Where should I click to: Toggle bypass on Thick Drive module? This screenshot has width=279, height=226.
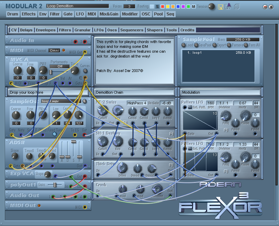point(171,165)
